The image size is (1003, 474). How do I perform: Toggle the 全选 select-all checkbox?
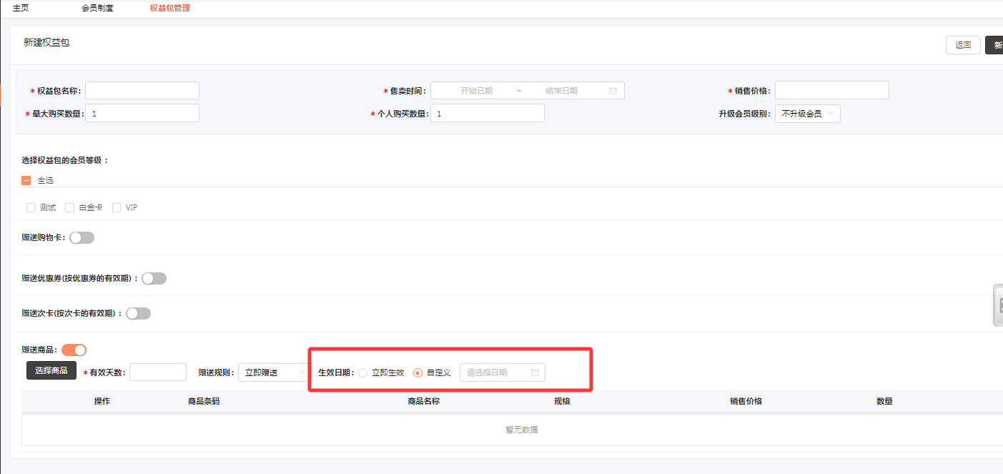(26, 181)
